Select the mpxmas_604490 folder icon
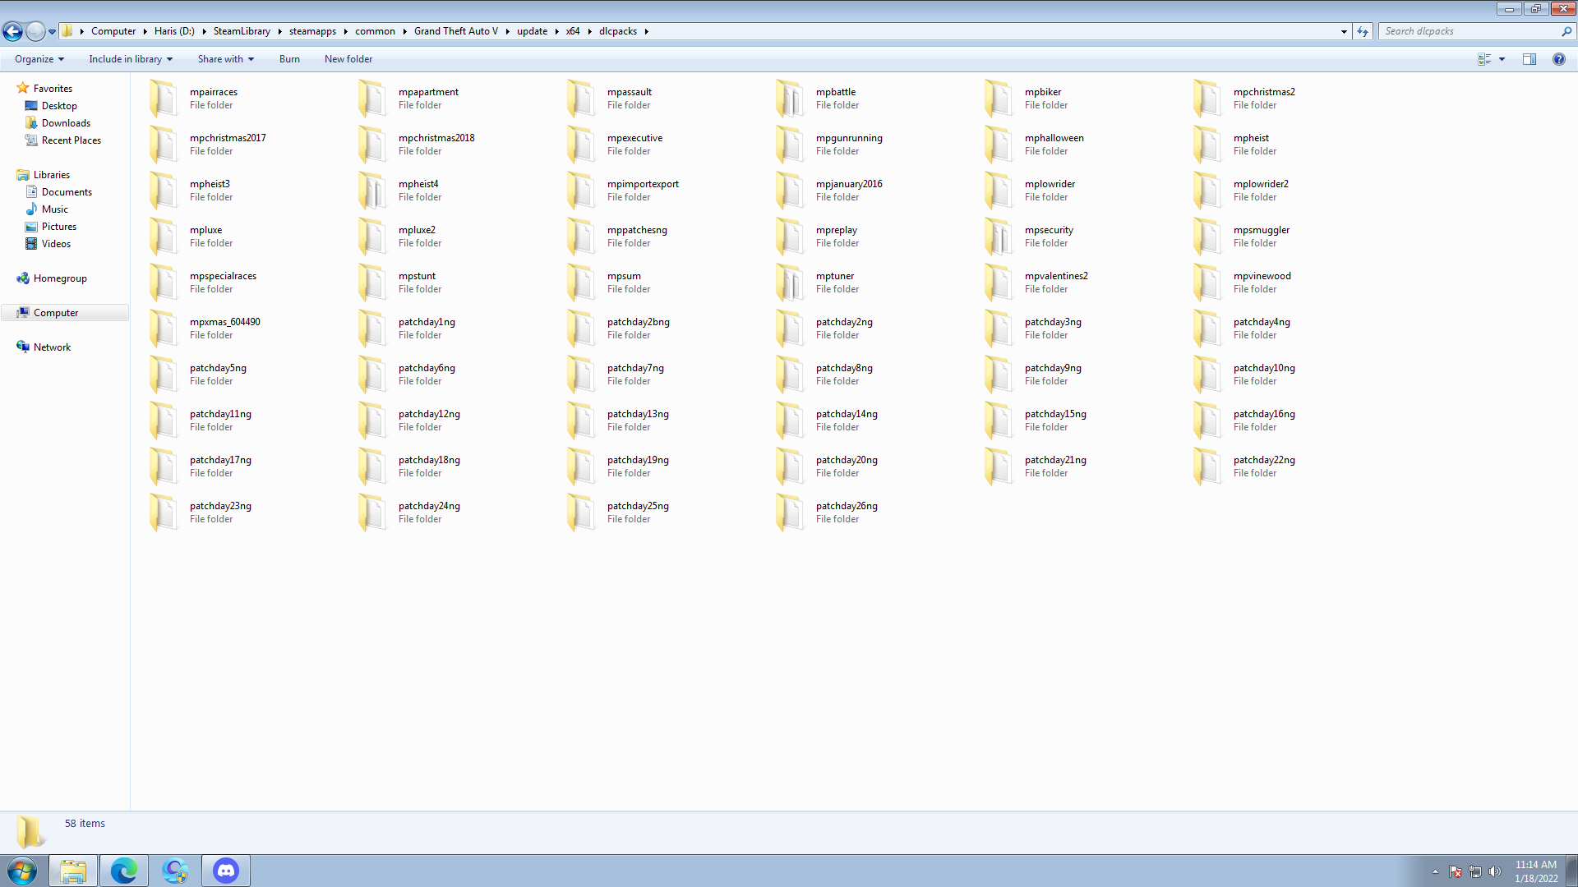Image resolution: width=1578 pixels, height=887 pixels. point(164,329)
